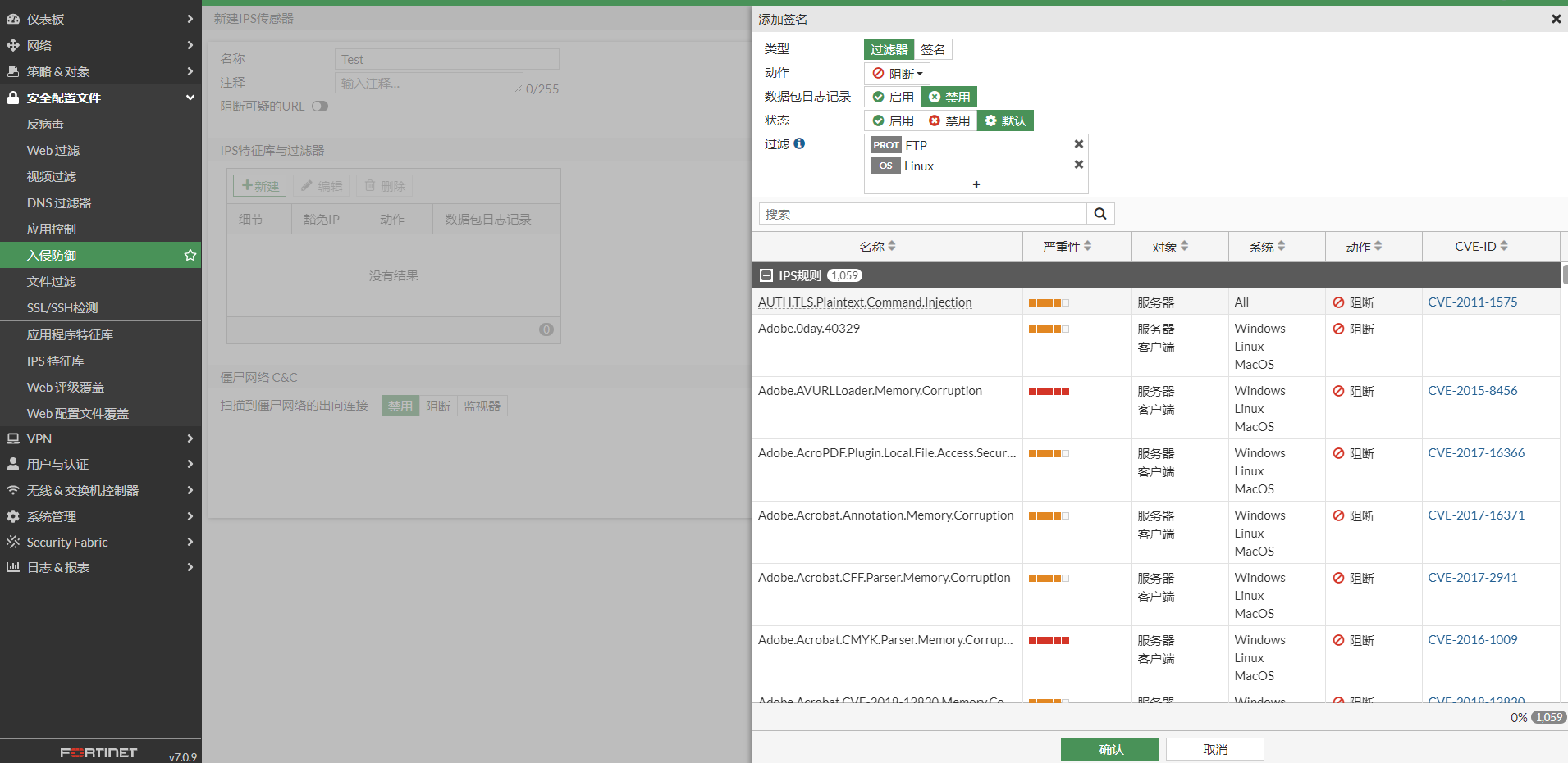Open CVE-2011-1575 link
Screen dimensions: 1568x763
[x=1472, y=302]
